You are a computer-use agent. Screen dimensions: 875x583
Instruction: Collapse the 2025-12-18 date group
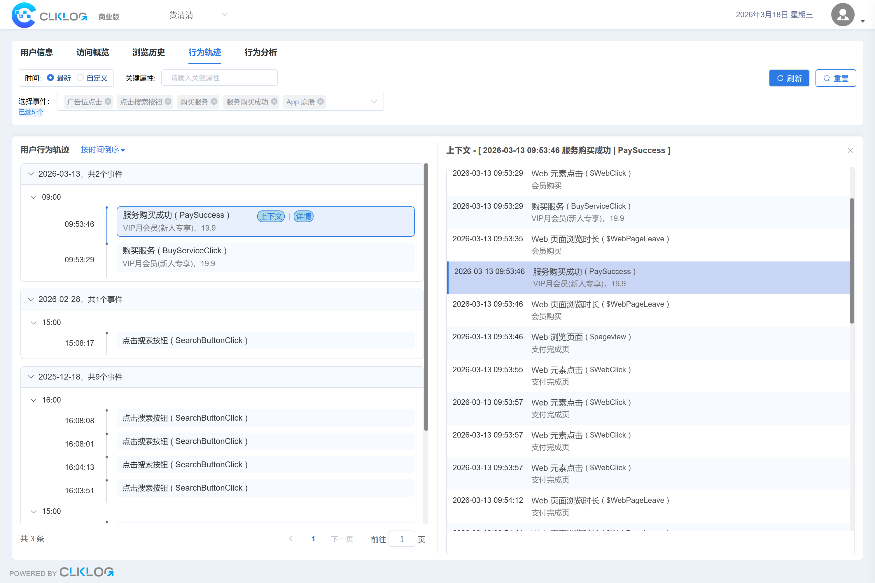[31, 377]
